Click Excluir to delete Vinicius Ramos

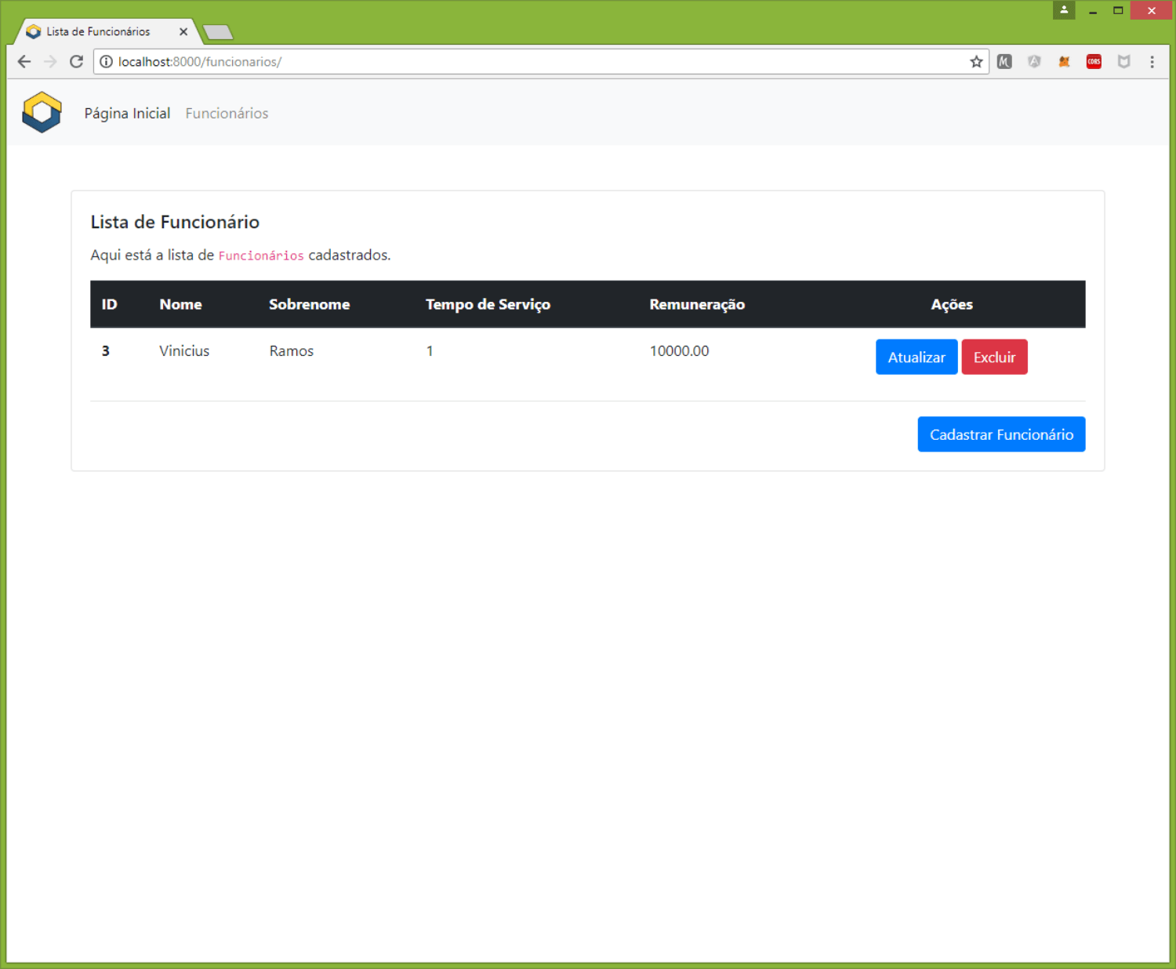(994, 357)
